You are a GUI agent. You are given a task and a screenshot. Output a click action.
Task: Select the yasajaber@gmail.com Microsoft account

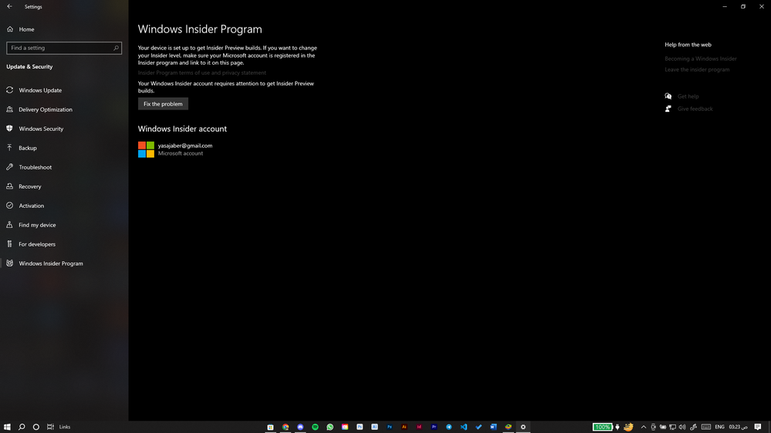pyautogui.click(x=175, y=149)
